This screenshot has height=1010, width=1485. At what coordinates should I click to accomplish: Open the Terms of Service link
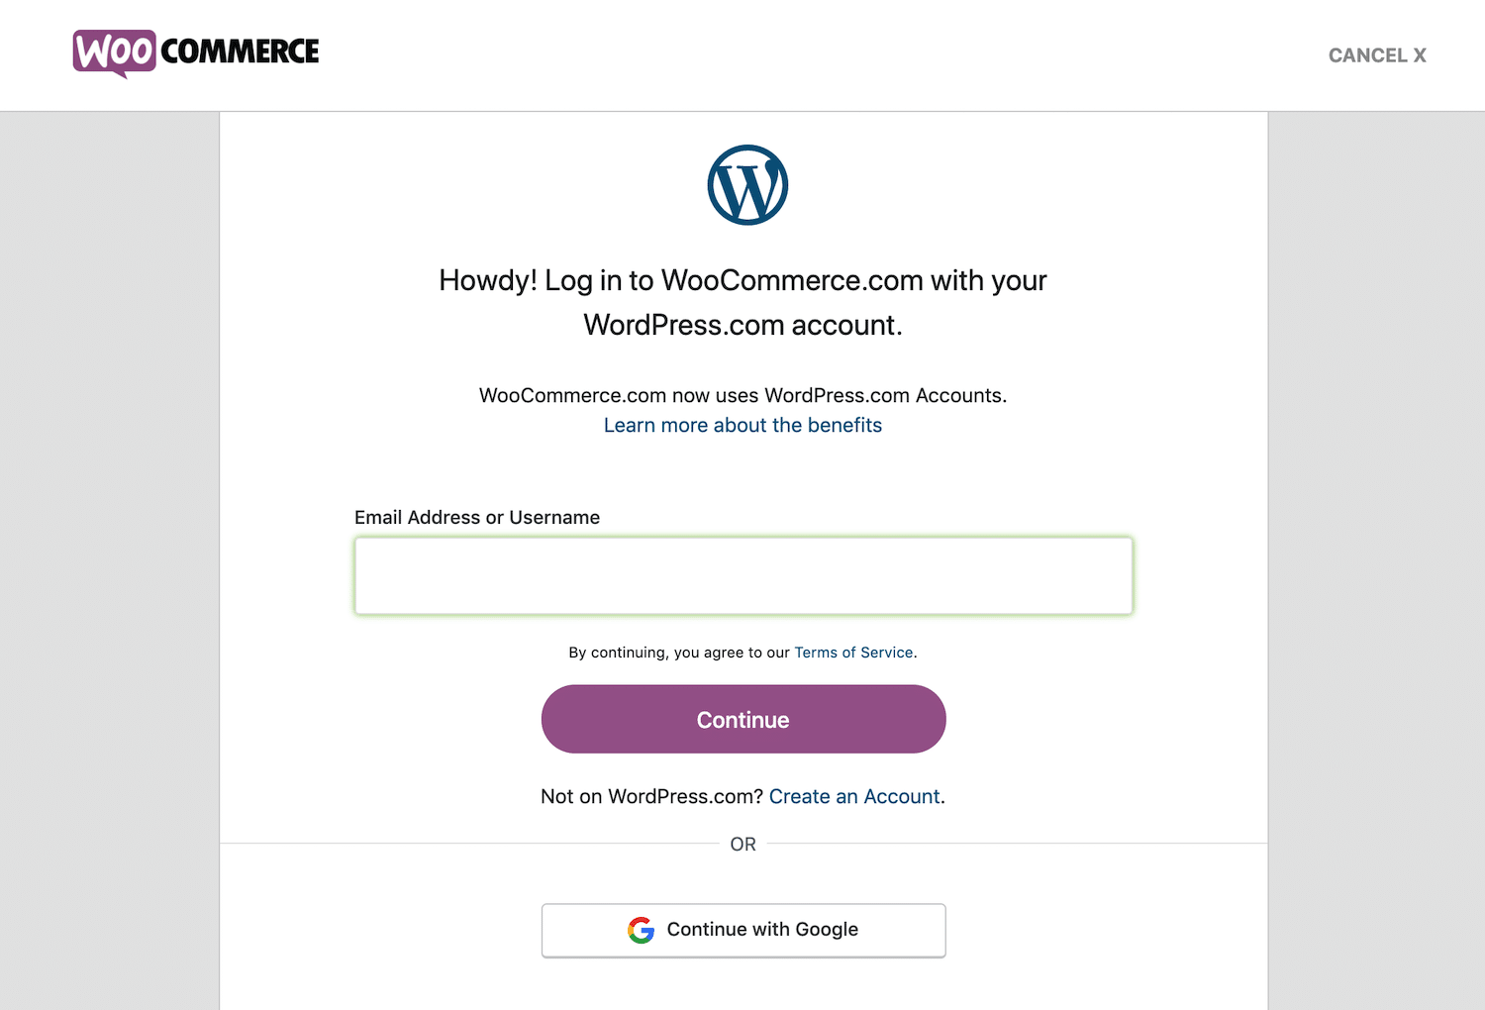tap(853, 653)
